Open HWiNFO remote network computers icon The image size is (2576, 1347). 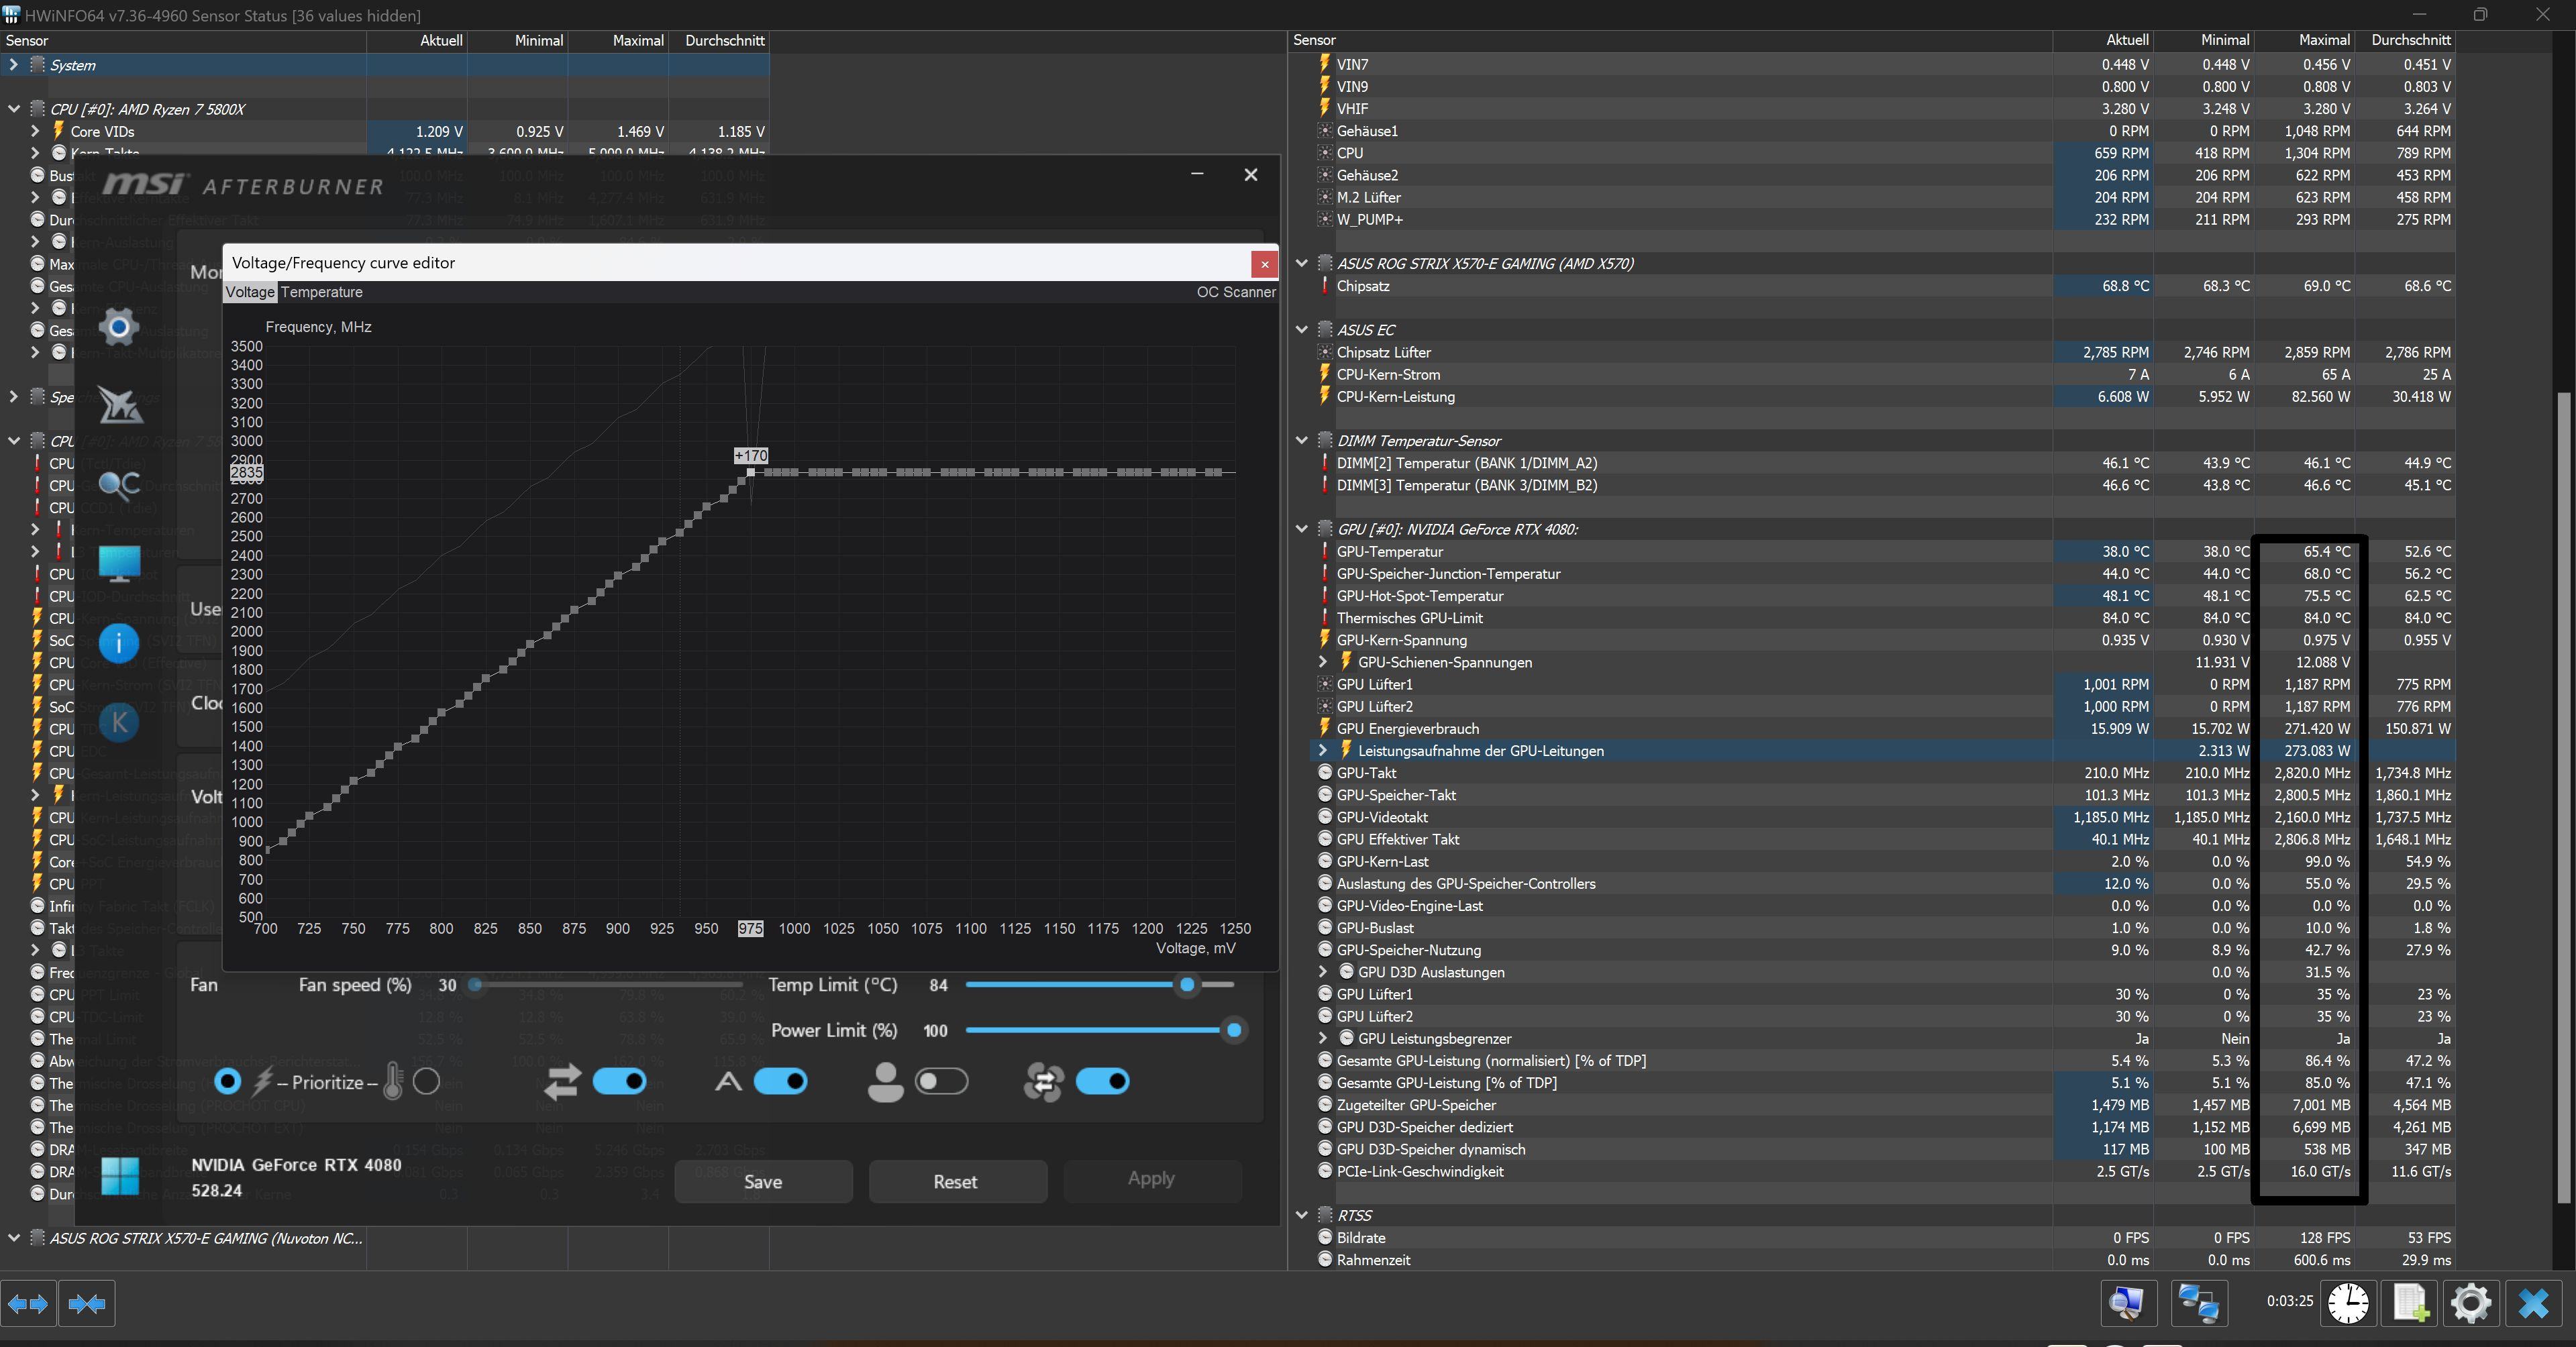tap(2199, 1303)
